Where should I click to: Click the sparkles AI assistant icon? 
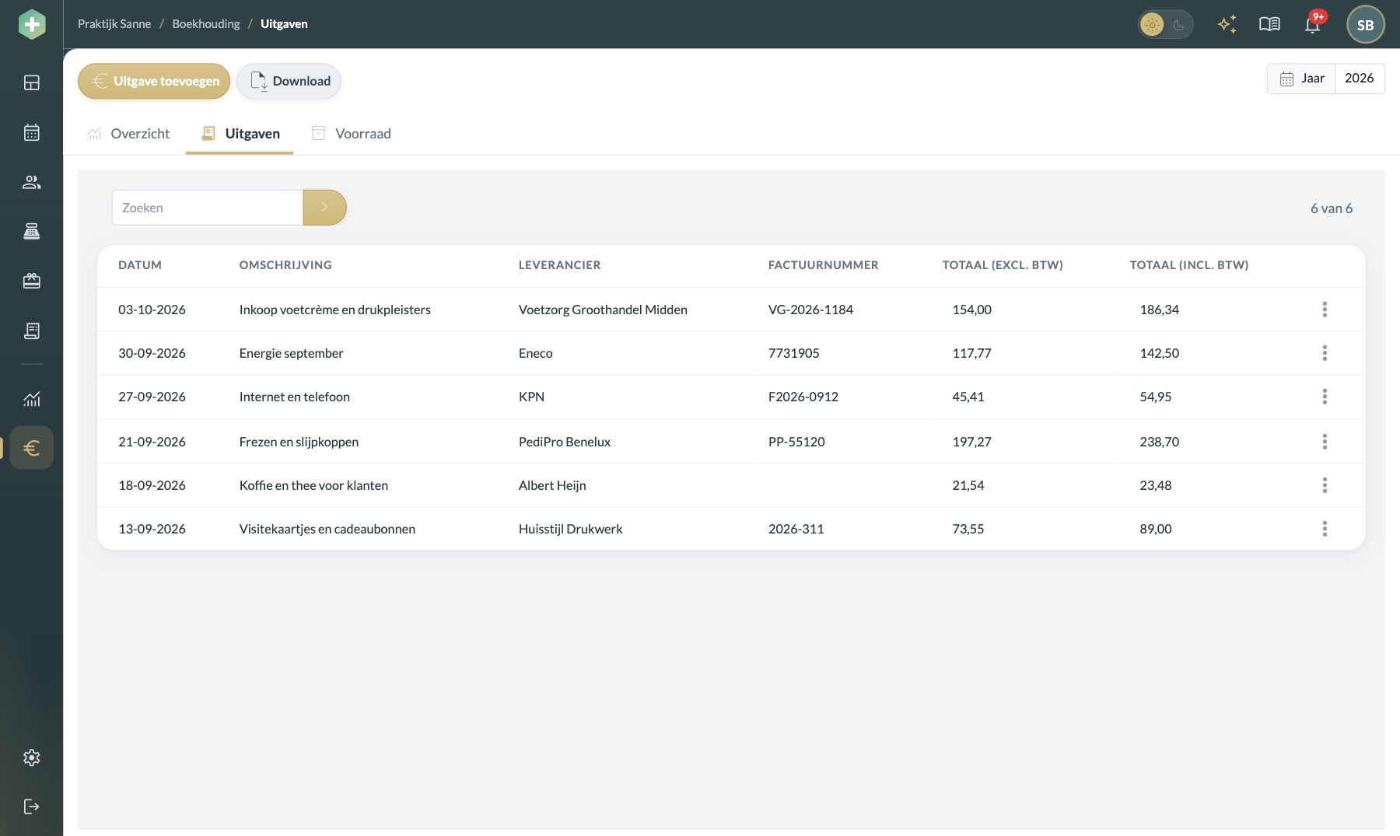pyautogui.click(x=1227, y=25)
